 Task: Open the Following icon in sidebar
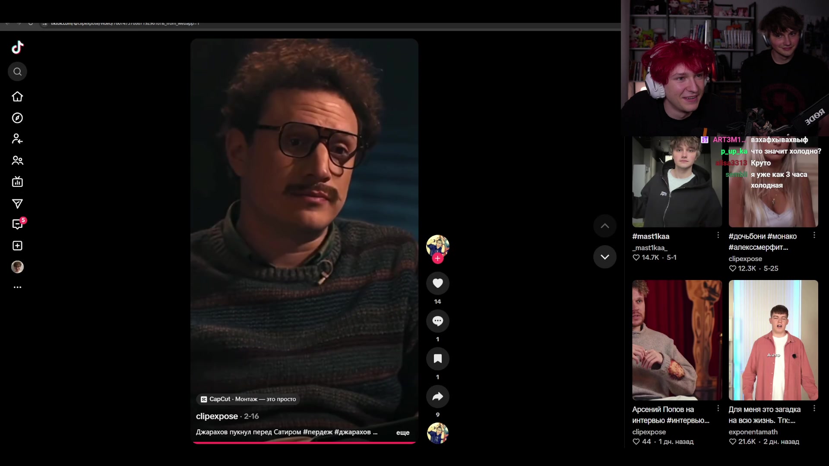pos(17,139)
